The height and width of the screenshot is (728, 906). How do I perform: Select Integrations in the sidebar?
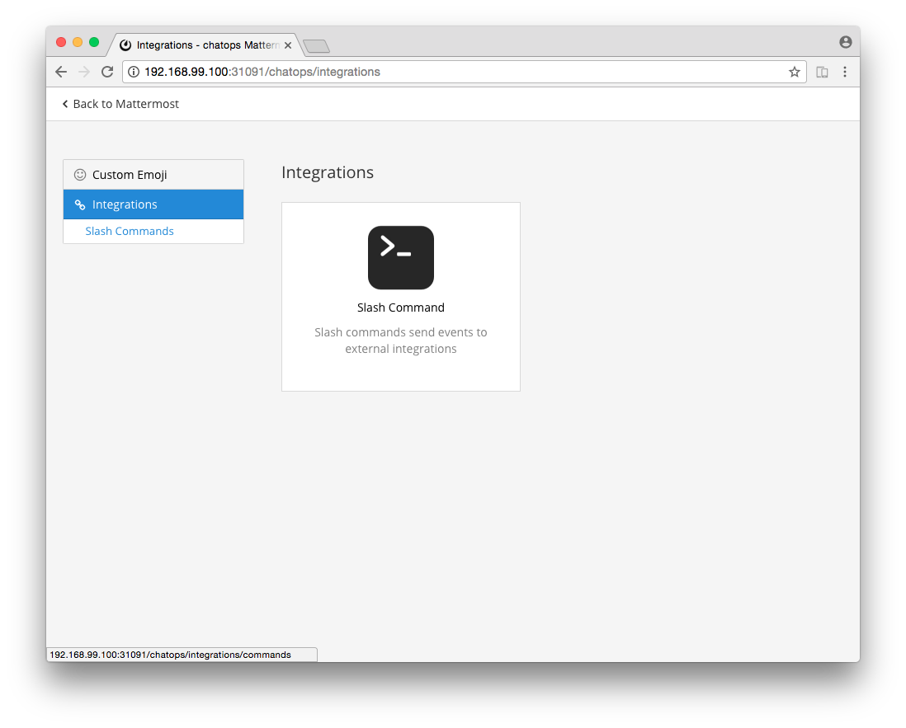(x=153, y=204)
